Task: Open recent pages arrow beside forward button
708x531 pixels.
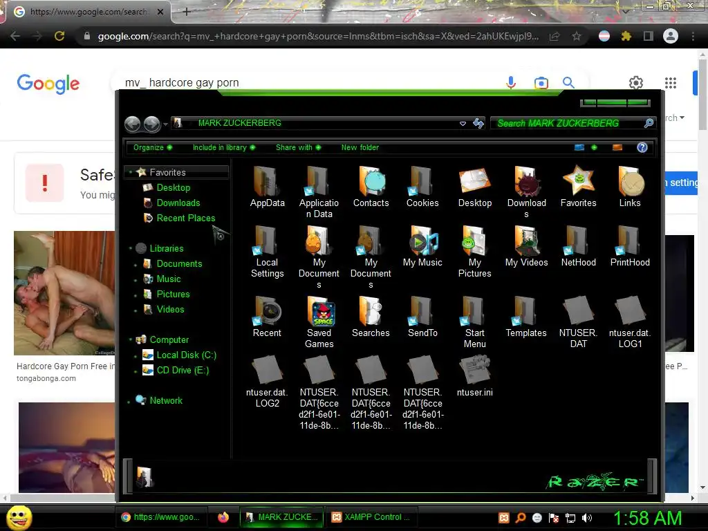Action: pyautogui.click(x=166, y=124)
